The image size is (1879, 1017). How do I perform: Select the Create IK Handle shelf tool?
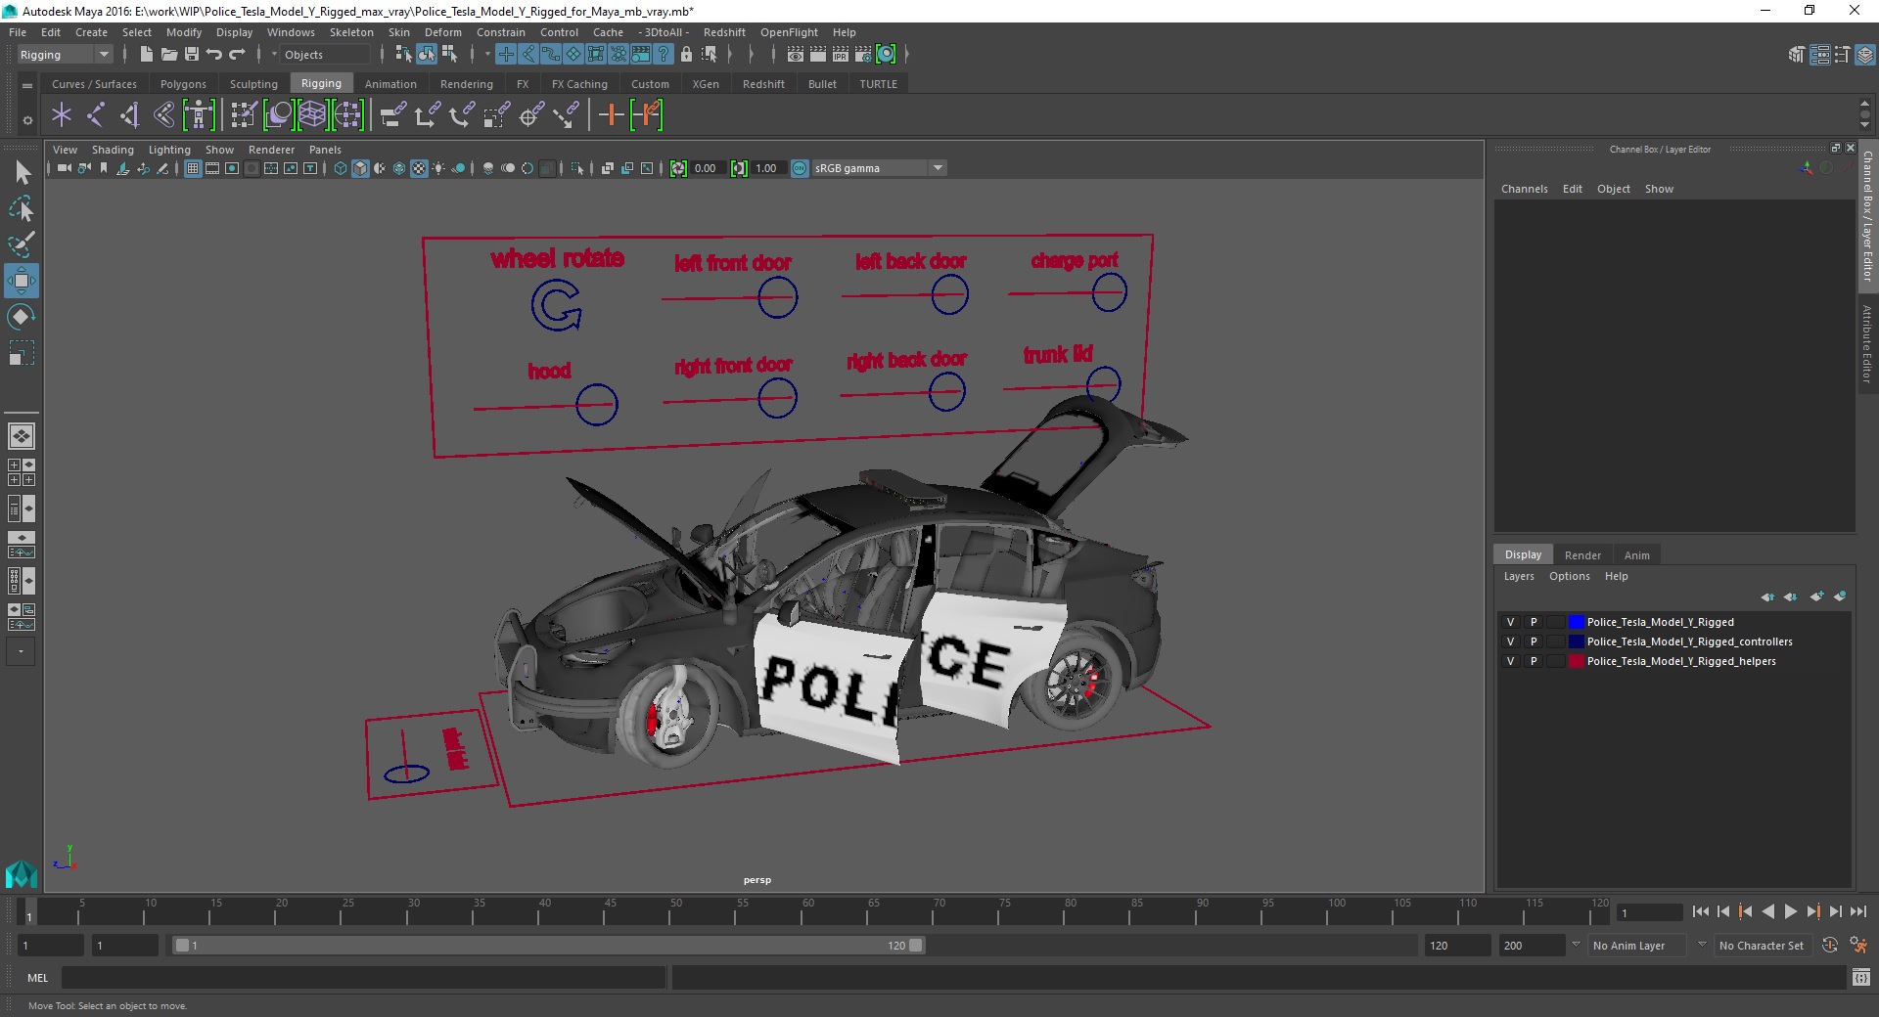129,115
